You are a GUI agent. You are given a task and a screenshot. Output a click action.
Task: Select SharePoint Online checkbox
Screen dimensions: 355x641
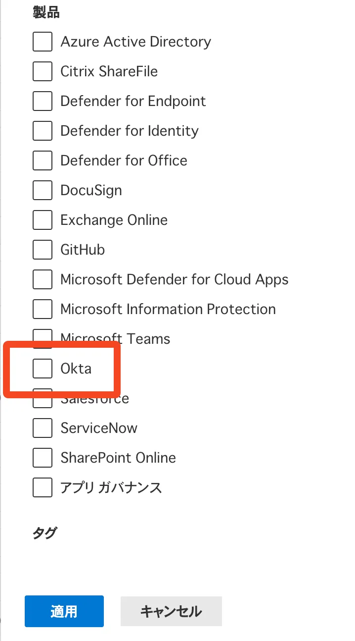pyautogui.click(x=43, y=458)
